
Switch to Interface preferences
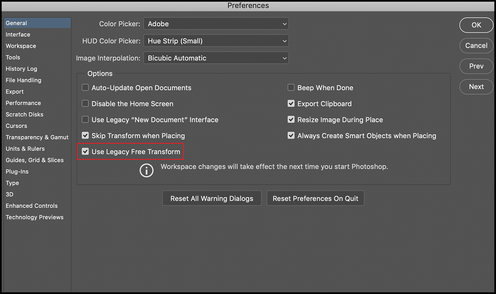(x=18, y=35)
